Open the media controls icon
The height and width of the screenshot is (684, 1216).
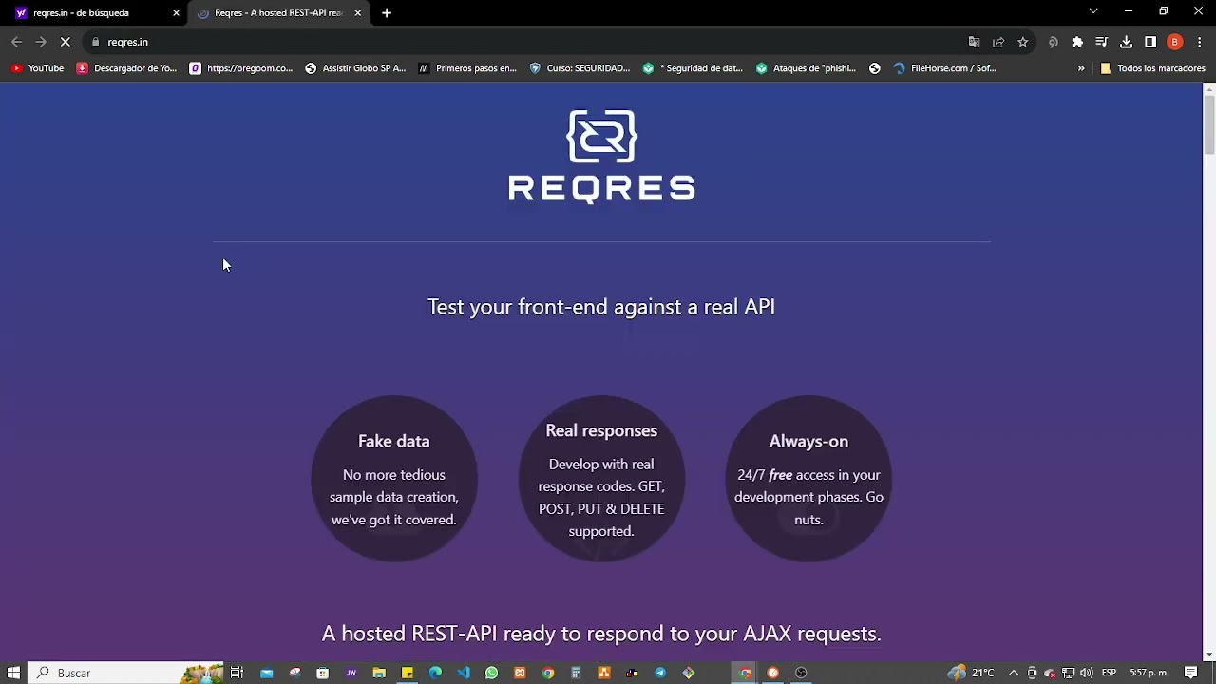point(1102,42)
